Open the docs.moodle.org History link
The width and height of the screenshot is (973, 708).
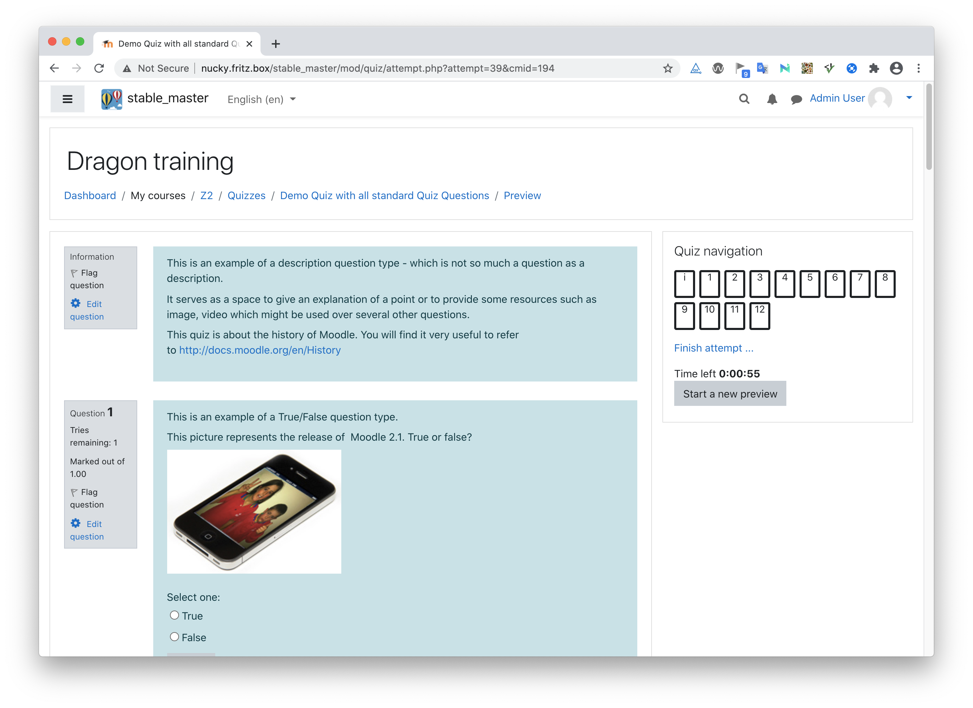coord(259,350)
